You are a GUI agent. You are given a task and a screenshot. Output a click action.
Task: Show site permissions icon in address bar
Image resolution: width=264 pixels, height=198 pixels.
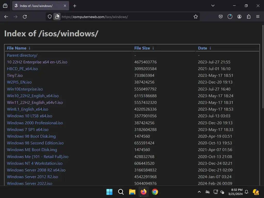(57, 16)
